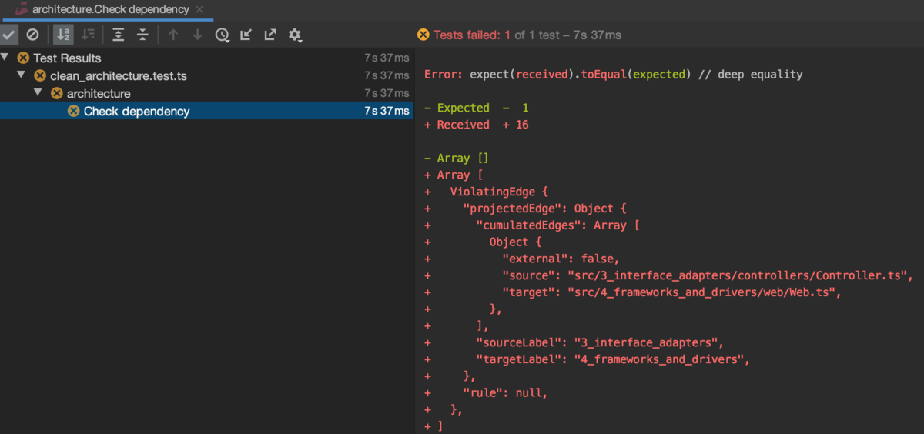Click the "projectedEdge": Object { line
Screen dimensions: 924x434
click(545, 208)
